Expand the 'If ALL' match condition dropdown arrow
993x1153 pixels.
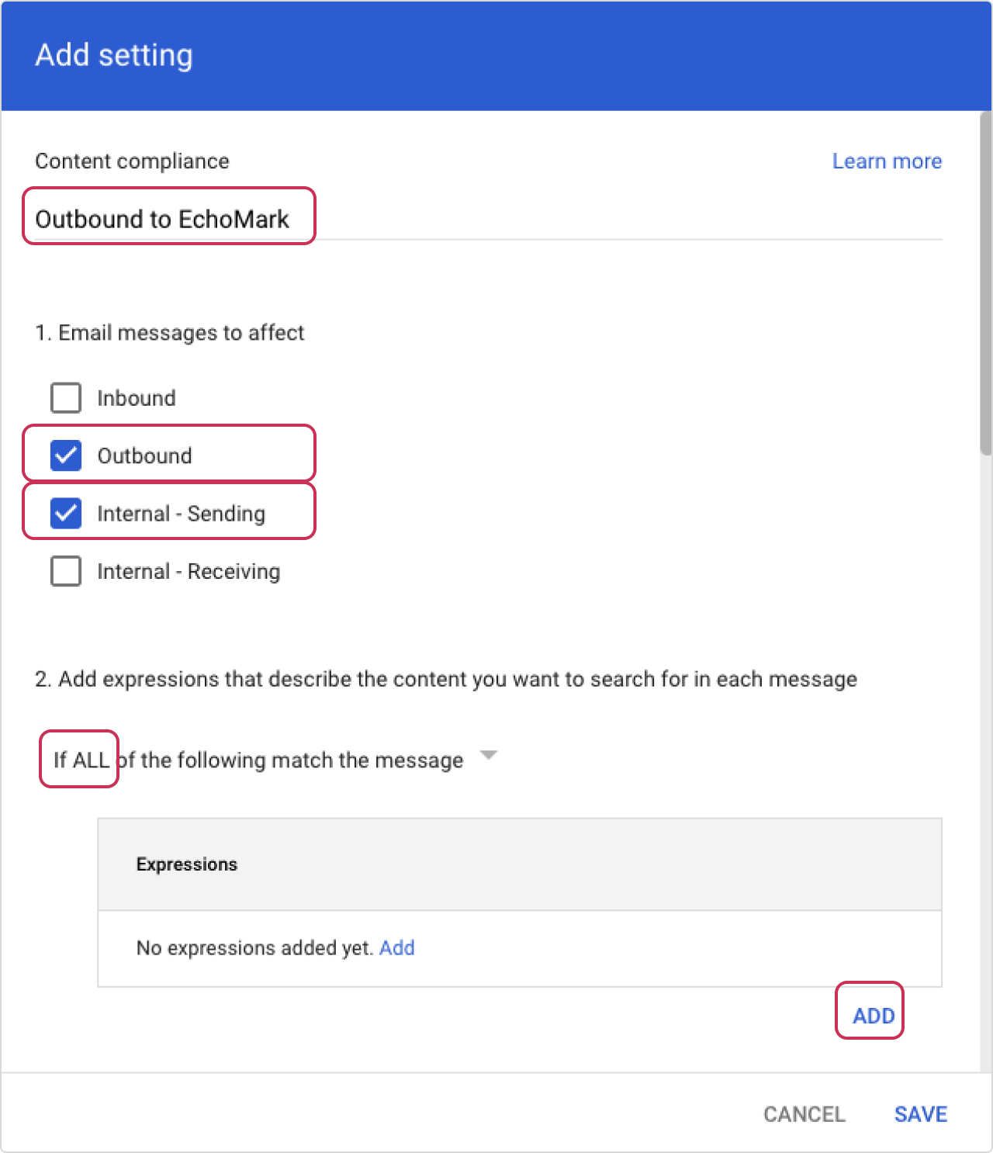(488, 755)
